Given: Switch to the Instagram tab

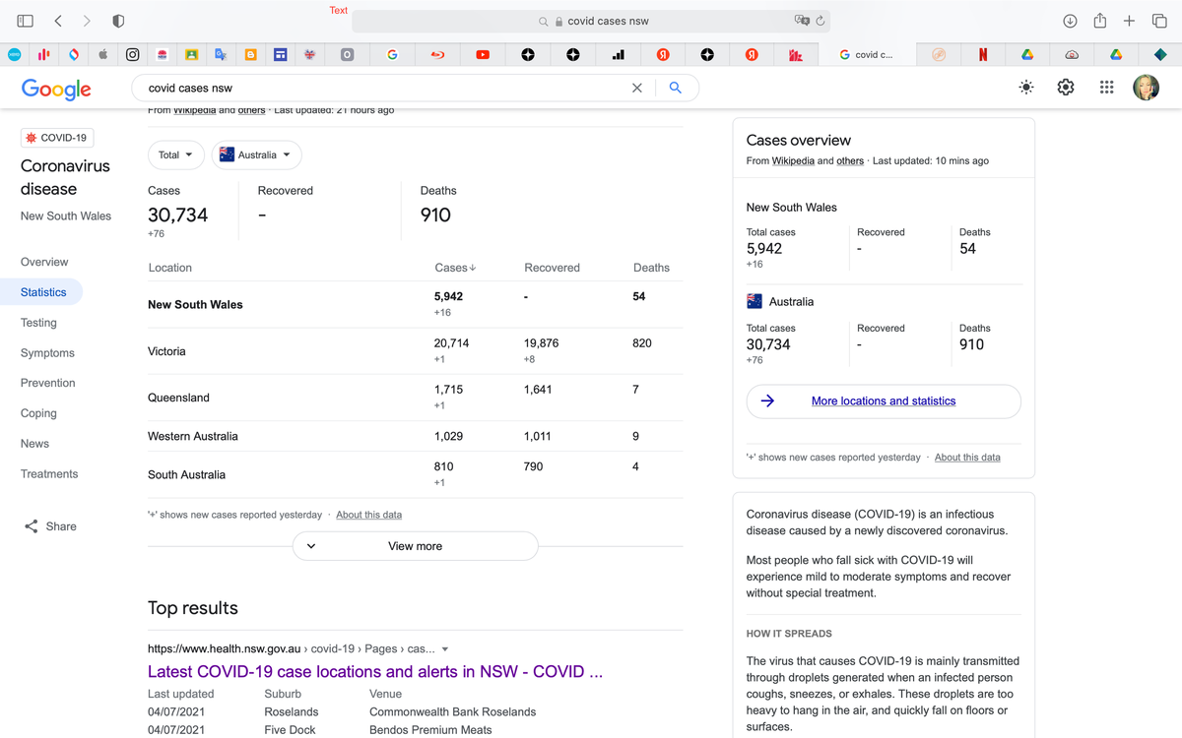Looking at the screenshot, I should pyautogui.click(x=132, y=55).
